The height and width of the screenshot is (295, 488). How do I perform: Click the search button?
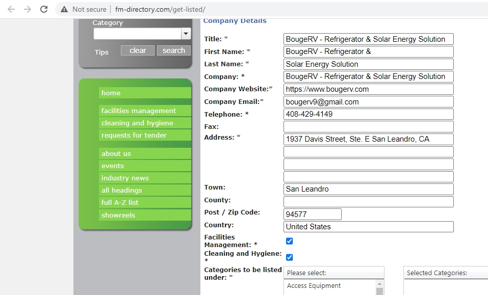[x=174, y=50]
